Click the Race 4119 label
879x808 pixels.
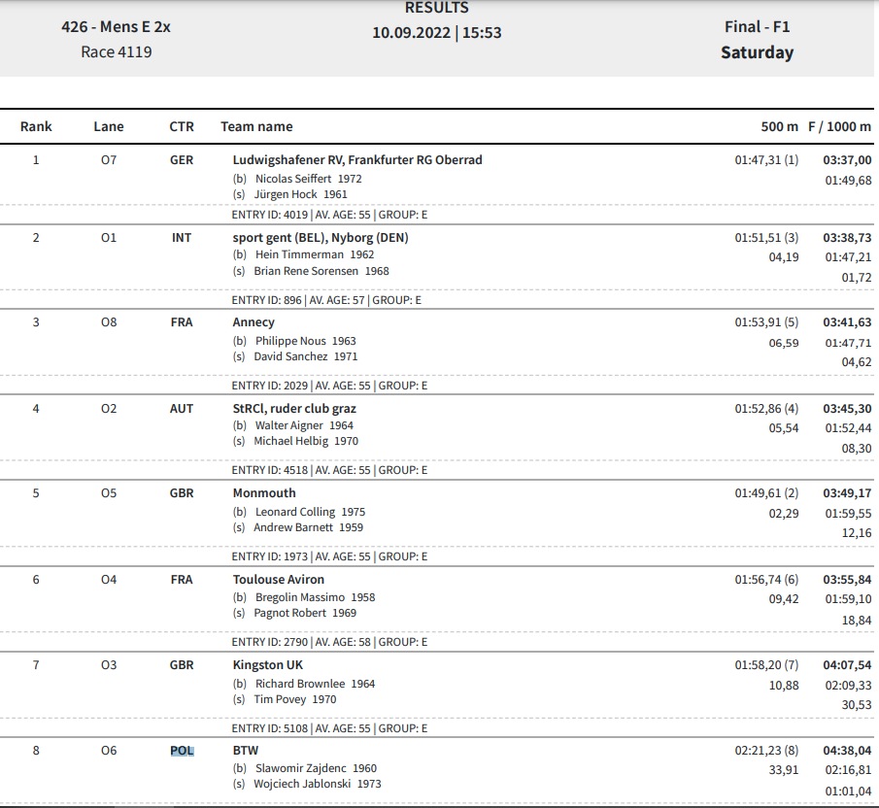(116, 52)
